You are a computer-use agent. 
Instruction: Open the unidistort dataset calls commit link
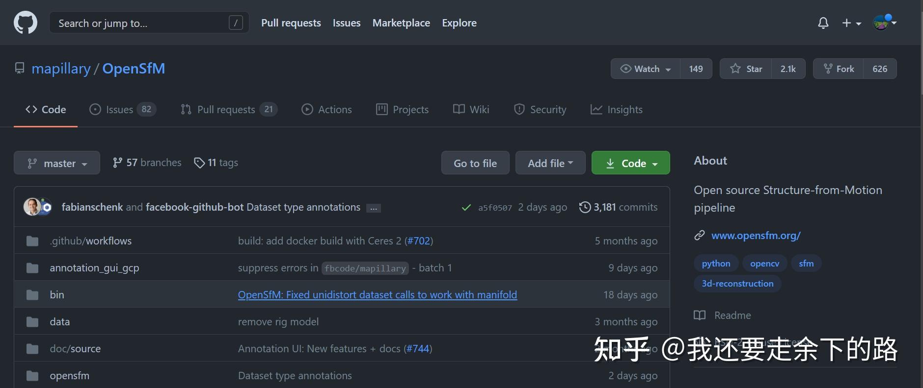(x=378, y=294)
